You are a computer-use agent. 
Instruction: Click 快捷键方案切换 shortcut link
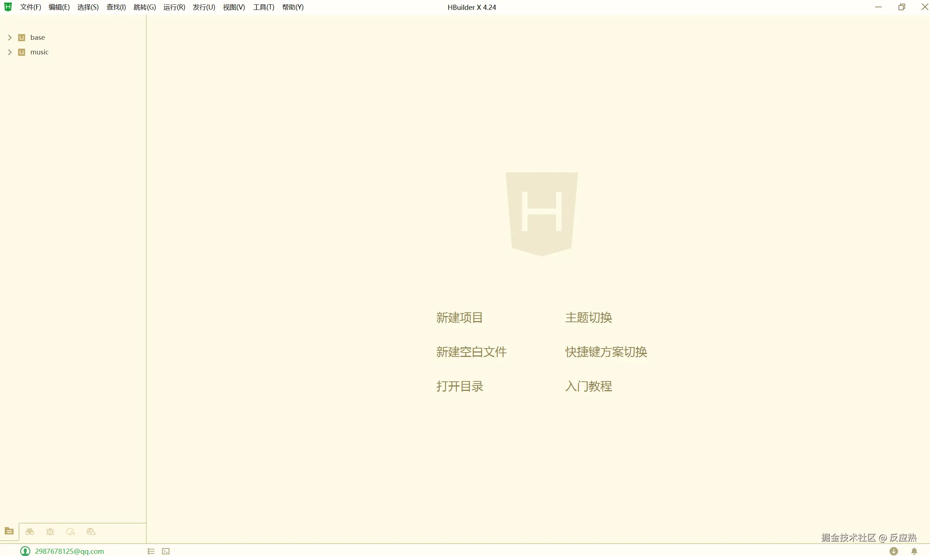coord(606,352)
